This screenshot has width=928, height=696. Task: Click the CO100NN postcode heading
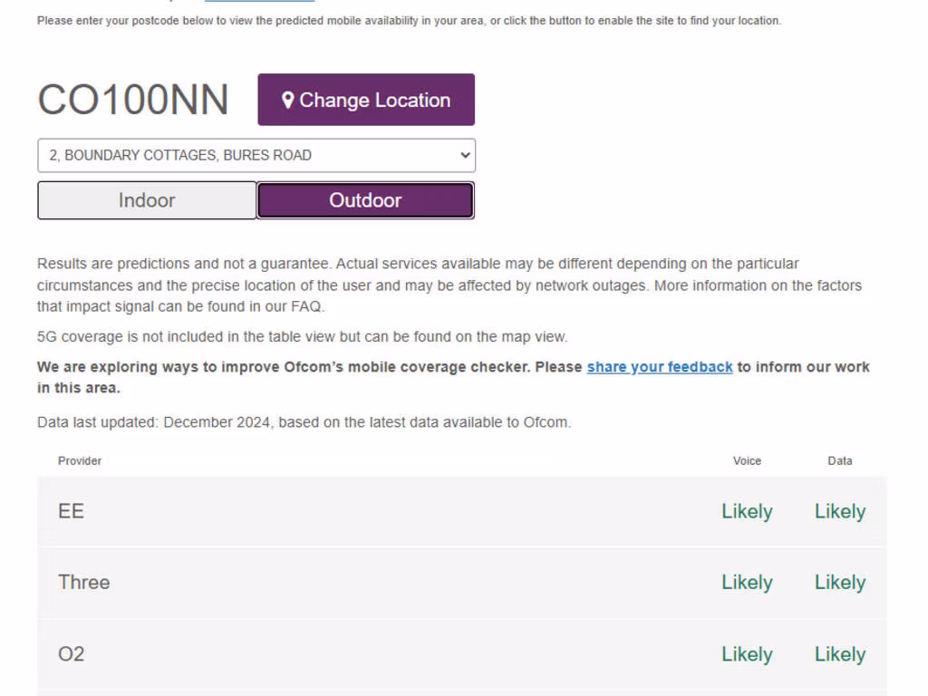click(x=133, y=100)
